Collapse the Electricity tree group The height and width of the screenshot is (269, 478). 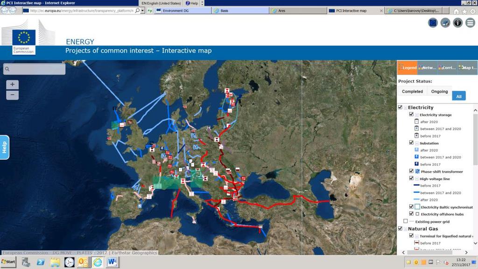[x=406, y=108]
